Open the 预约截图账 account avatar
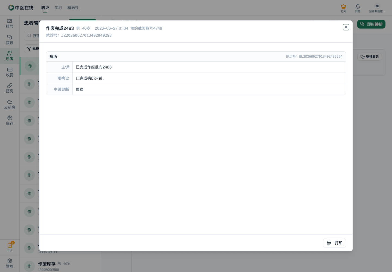Viewport: 392px width, 272px height. (377, 8)
